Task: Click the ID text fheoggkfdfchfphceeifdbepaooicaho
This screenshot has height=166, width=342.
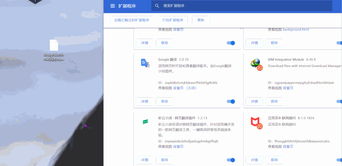Action: pyautogui.click(x=302, y=141)
